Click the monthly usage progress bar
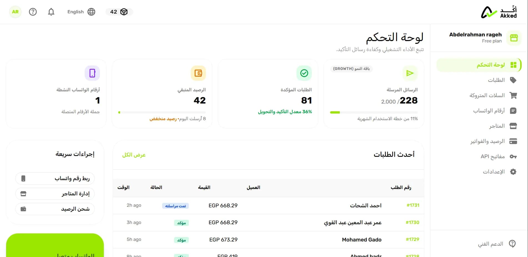This screenshot has height=257, width=528. point(374,112)
